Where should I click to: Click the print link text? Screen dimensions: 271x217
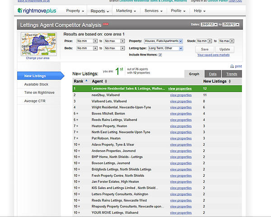[238, 66]
